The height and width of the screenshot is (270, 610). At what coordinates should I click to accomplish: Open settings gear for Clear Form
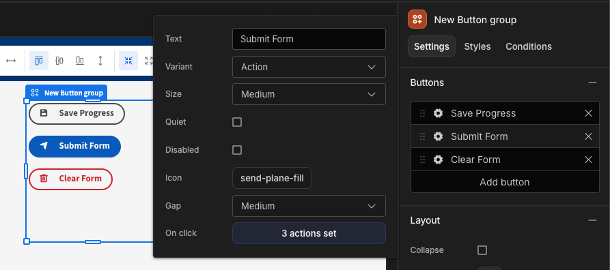click(438, 160)
